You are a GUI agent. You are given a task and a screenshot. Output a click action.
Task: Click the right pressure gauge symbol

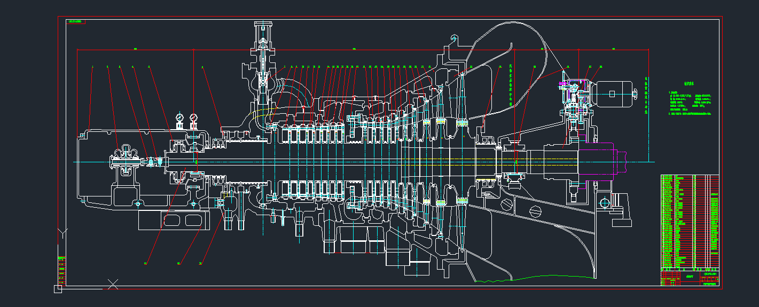tap(193, 119)
